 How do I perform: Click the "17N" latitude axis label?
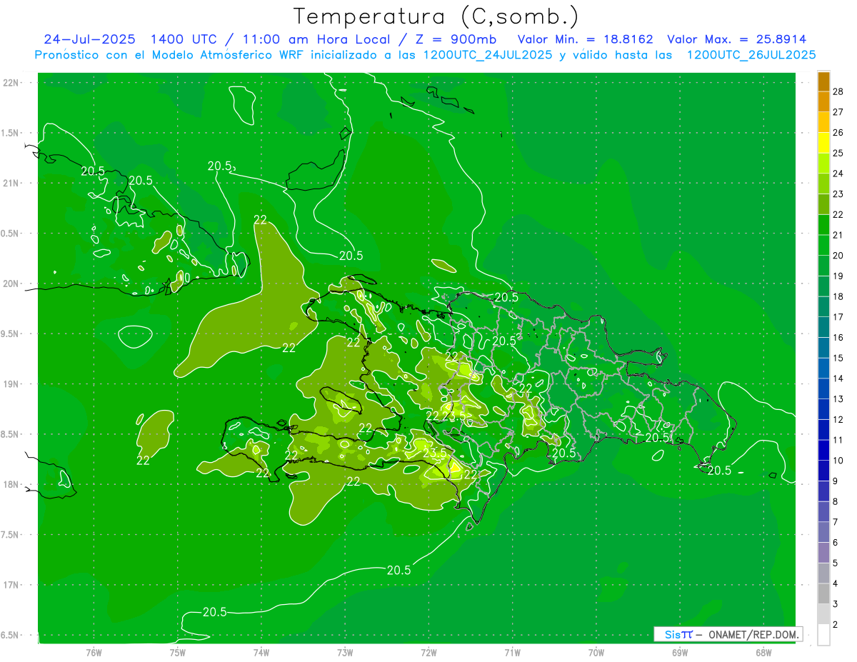(x=11, y=585)
